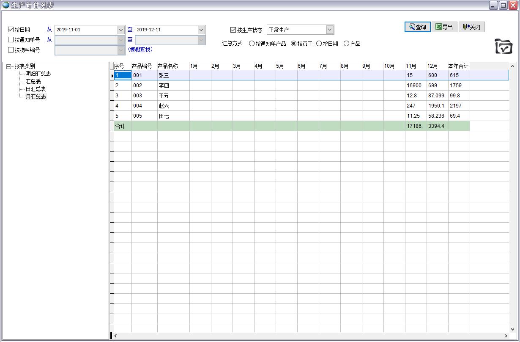Uncheck the 按生产状态 status filter checkbox
Image resolution: width=520 pixels, height=342 pixels.
coord(233,29)
